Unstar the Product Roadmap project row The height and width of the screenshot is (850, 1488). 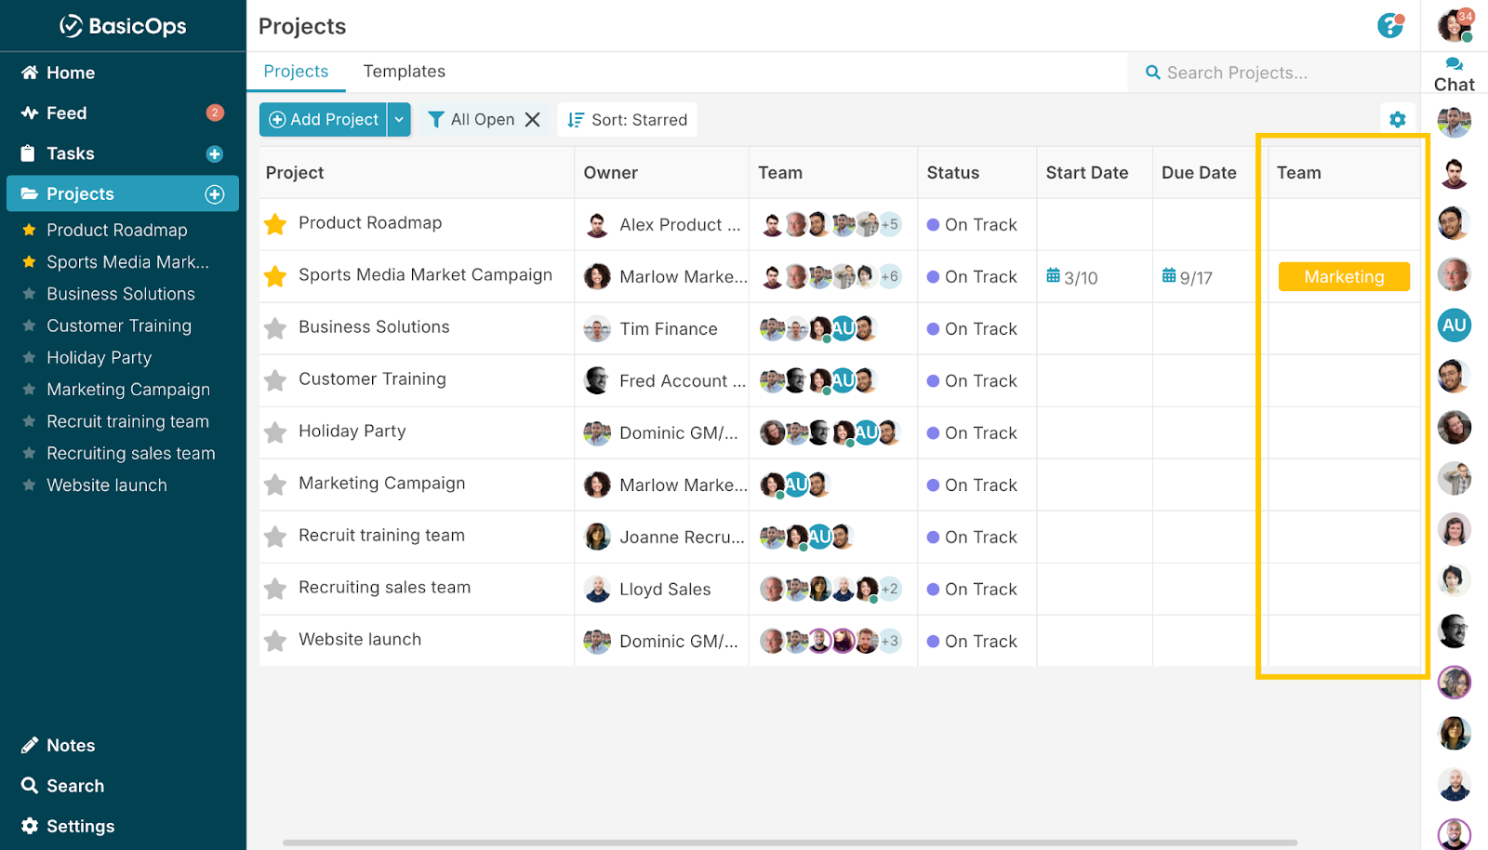[275, 224]
